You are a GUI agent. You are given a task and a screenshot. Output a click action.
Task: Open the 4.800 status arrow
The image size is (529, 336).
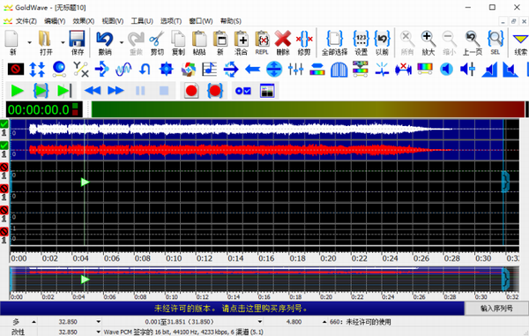[x=324, y=322]
